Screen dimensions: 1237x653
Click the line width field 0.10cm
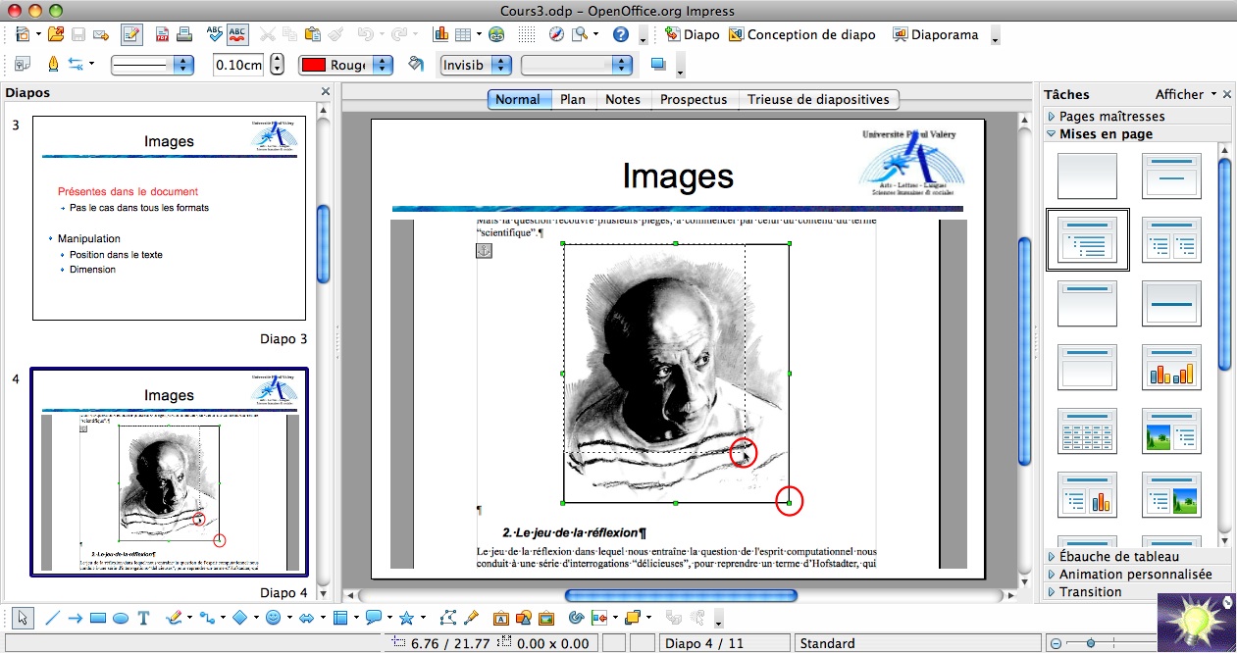[x=239, y=65]
